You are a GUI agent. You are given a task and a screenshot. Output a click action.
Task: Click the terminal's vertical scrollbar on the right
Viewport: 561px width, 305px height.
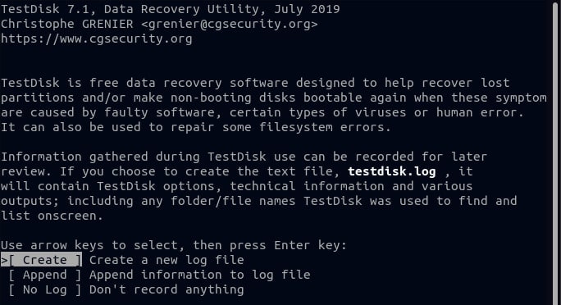pos(555,152)
